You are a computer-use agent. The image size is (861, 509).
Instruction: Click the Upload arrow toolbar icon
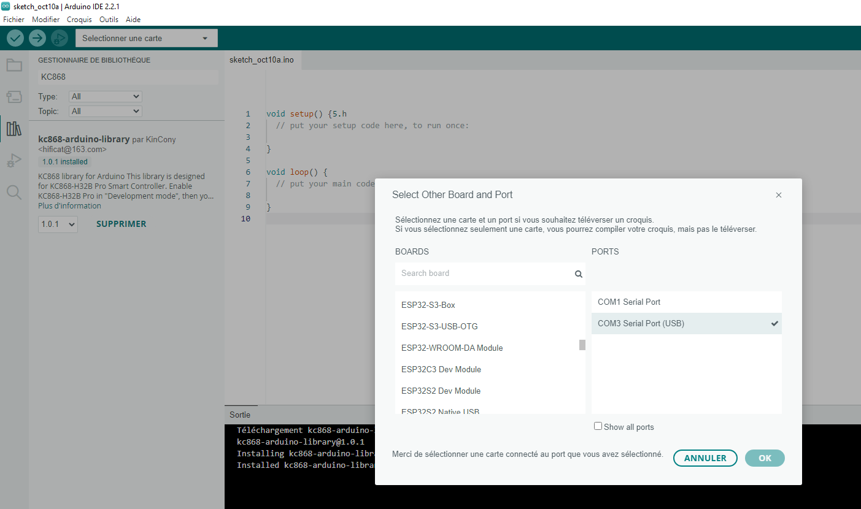point(37,38)
